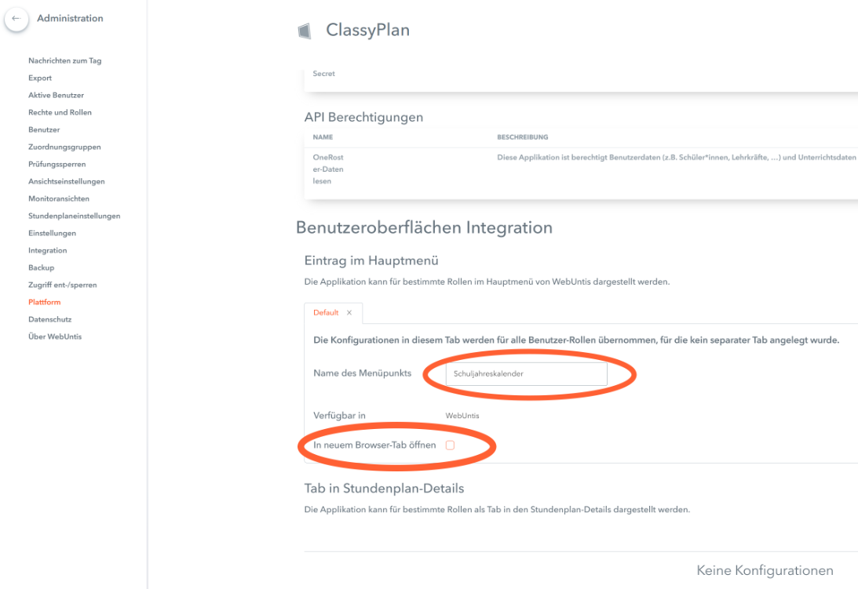Click the Administration heading
858x589 pixels.
tap(70, 19)
